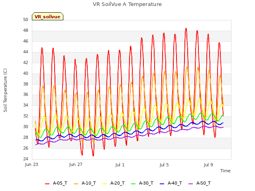
Task: Click the Jun 23 date tick label
Action: [31, 164]
